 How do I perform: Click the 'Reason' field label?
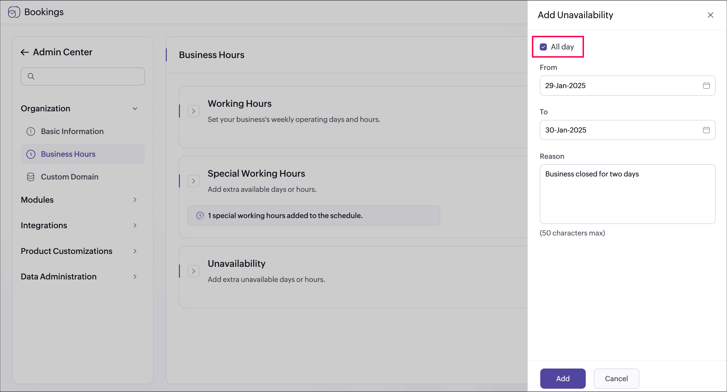coord(552,156)
